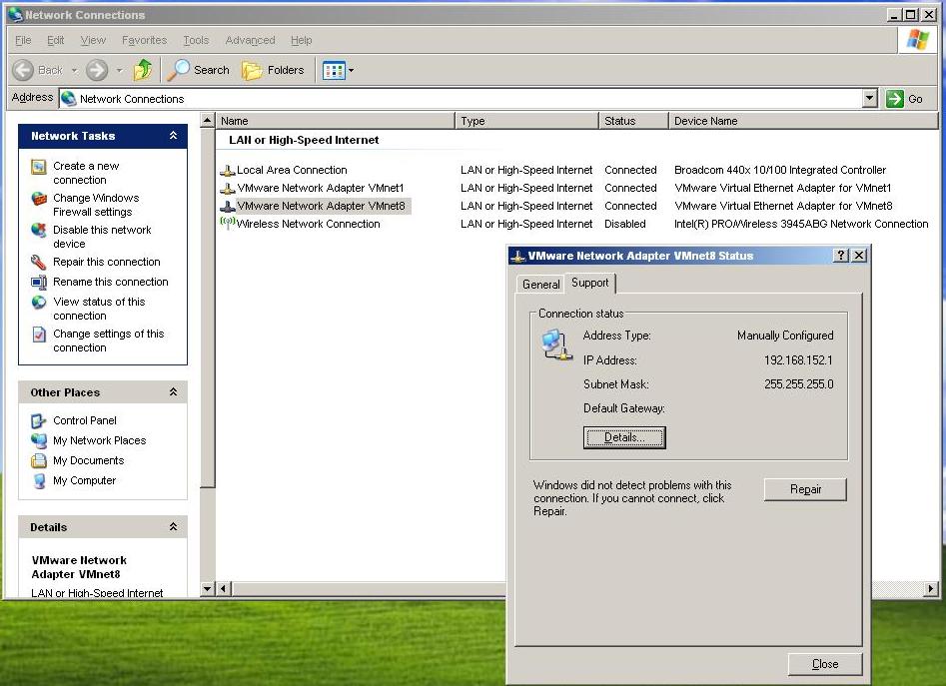The width and height of the screenshot is (946, 686).
Task: Click Rename this connection link
Action: point(111,282)
